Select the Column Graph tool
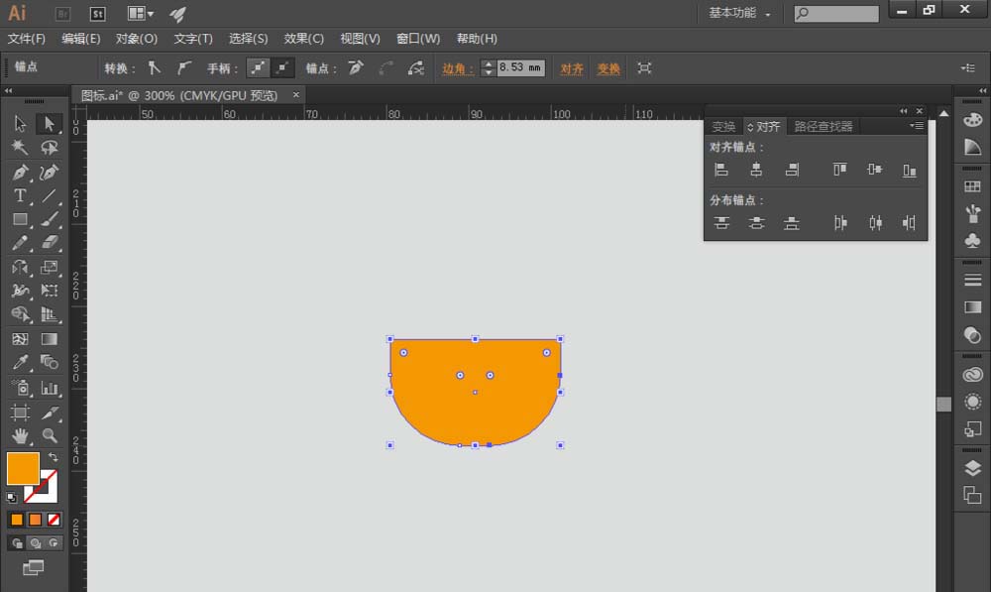Screen dimensions: 991x592 49,387
